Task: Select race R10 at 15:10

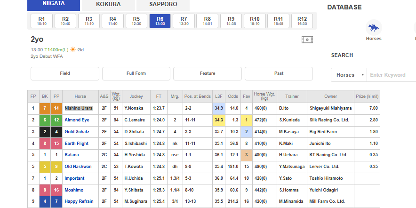Action: coord(255,21)
